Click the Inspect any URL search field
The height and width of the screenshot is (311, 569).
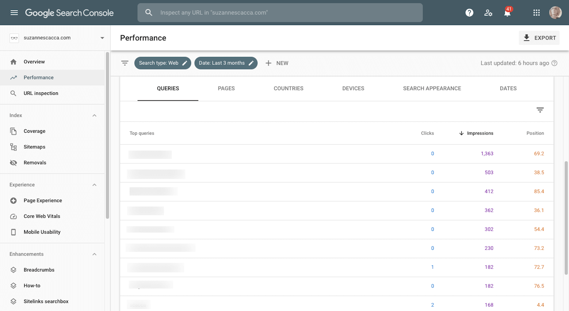280,13
